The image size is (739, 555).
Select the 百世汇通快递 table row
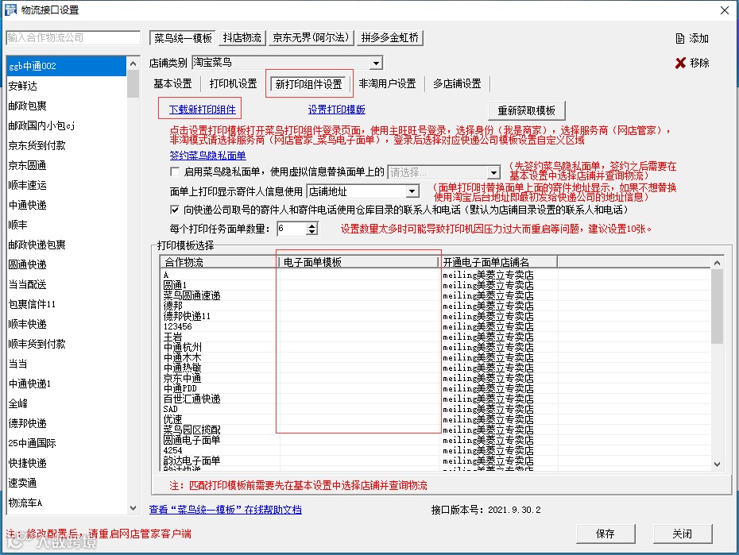click(x=435, y=399)
